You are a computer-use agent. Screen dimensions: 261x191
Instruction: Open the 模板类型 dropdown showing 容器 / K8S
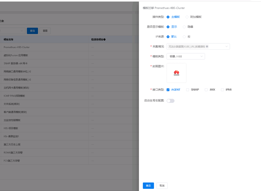(x=186, y=56)
